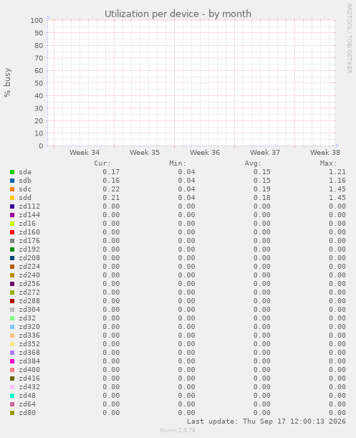Click the 'zd288' device label

pyautogui.click(x=29, y=301)
